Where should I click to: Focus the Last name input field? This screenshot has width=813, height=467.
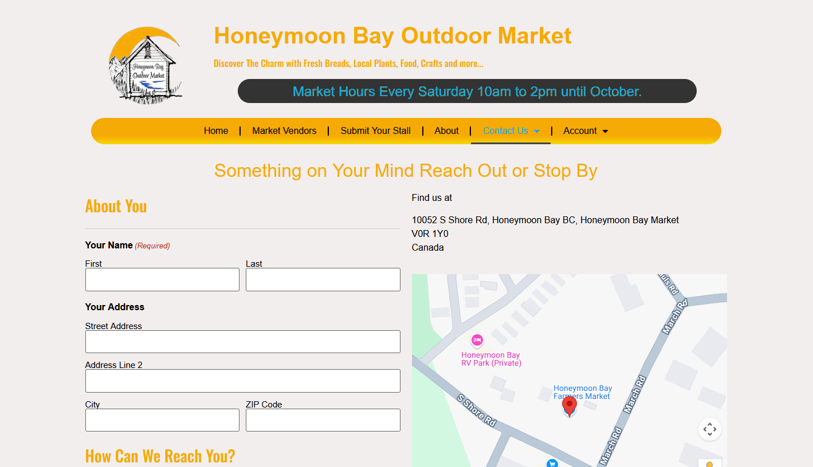click(x=323, y=279)
